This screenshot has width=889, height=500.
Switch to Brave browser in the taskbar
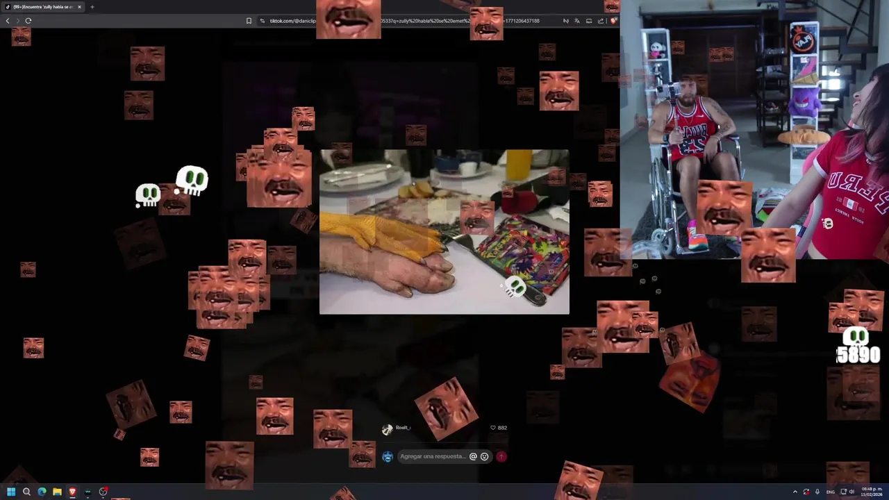72,492
